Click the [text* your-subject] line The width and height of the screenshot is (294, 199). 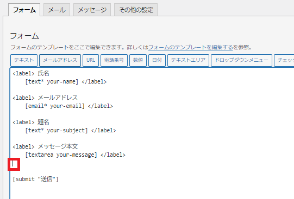71,130
